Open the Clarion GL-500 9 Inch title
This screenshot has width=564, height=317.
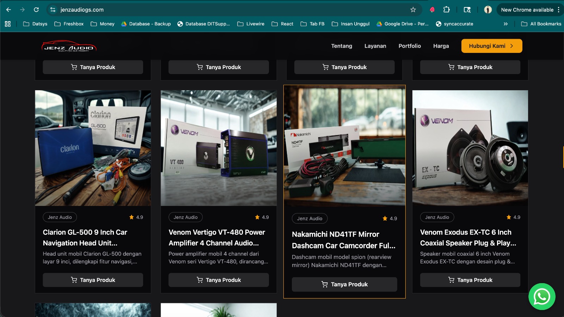point(85,238)
